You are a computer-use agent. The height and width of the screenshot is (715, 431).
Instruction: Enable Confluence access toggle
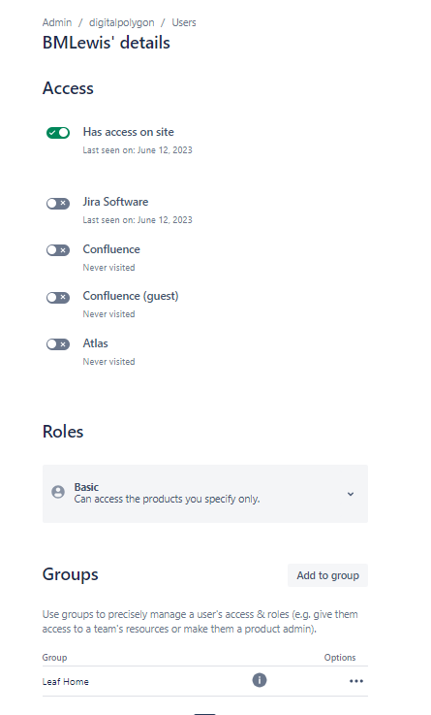58,250
